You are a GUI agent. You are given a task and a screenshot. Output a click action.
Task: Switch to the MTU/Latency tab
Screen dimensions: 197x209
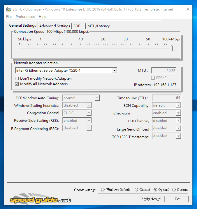(98, 26)
